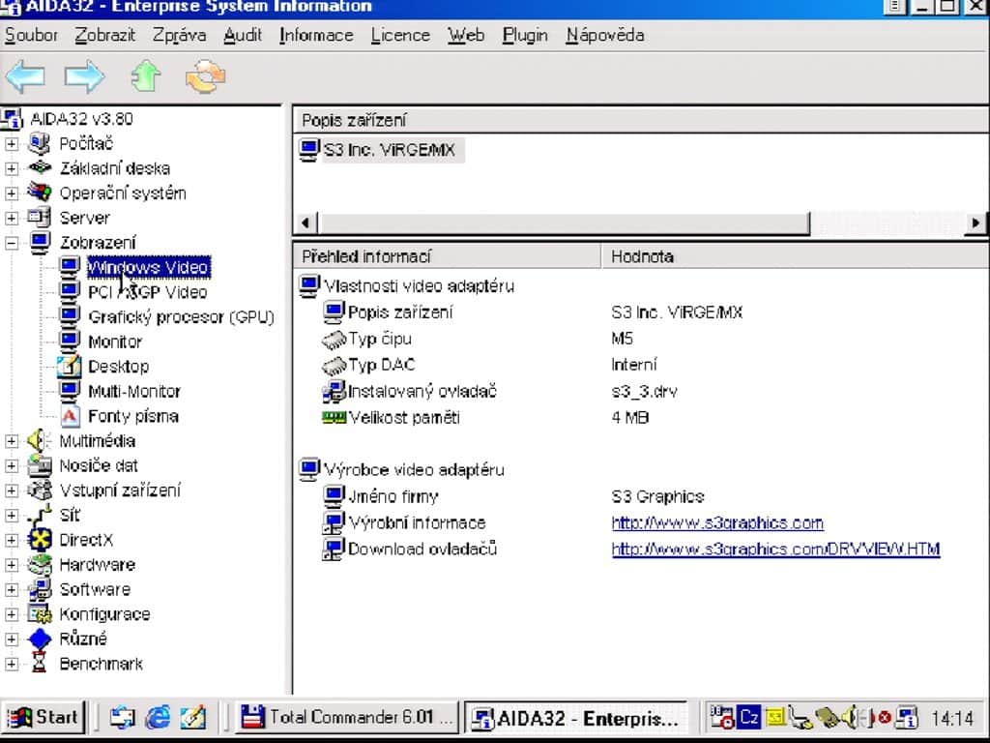
Task: Expand the Základní deska tree node
Action: pyautogui.click(x=12, y=168)
